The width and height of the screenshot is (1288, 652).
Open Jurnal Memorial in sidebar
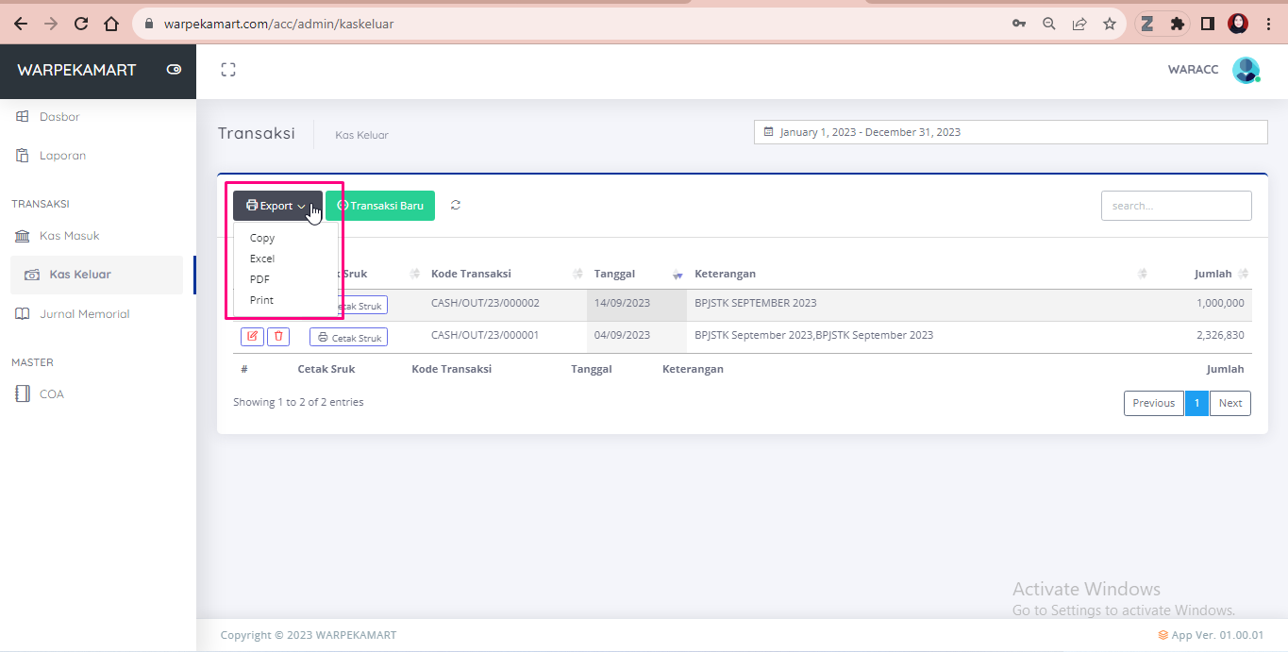pos(84,314)
